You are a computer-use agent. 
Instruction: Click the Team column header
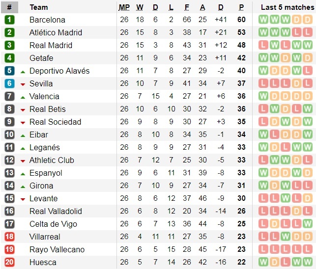point(39,7)
